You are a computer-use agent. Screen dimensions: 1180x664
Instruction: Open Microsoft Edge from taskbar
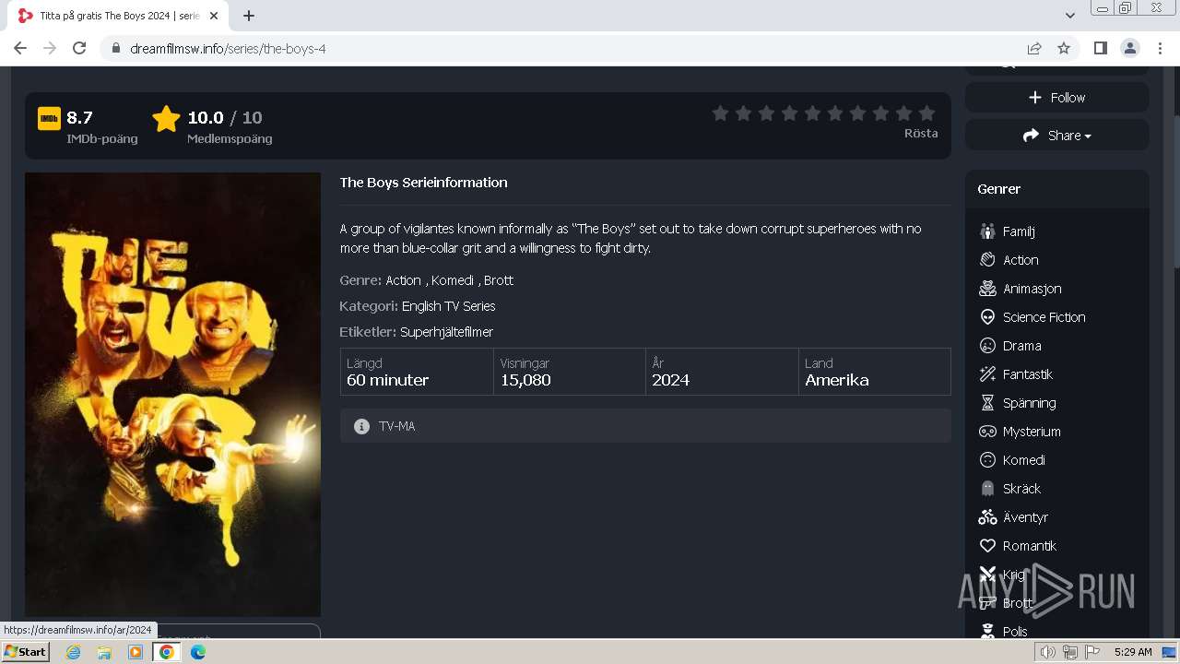point(198,652)
